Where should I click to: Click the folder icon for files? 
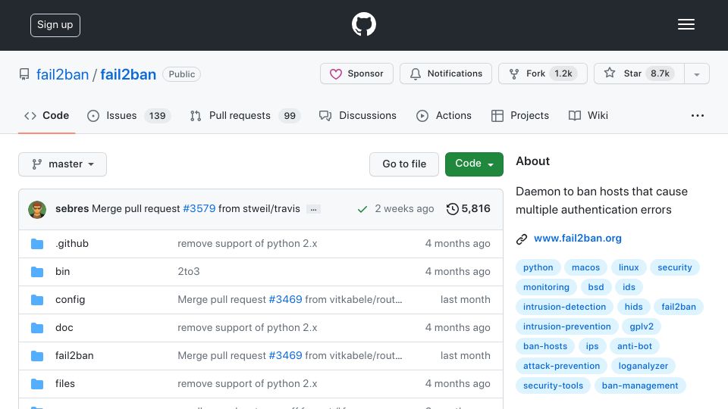37,384
